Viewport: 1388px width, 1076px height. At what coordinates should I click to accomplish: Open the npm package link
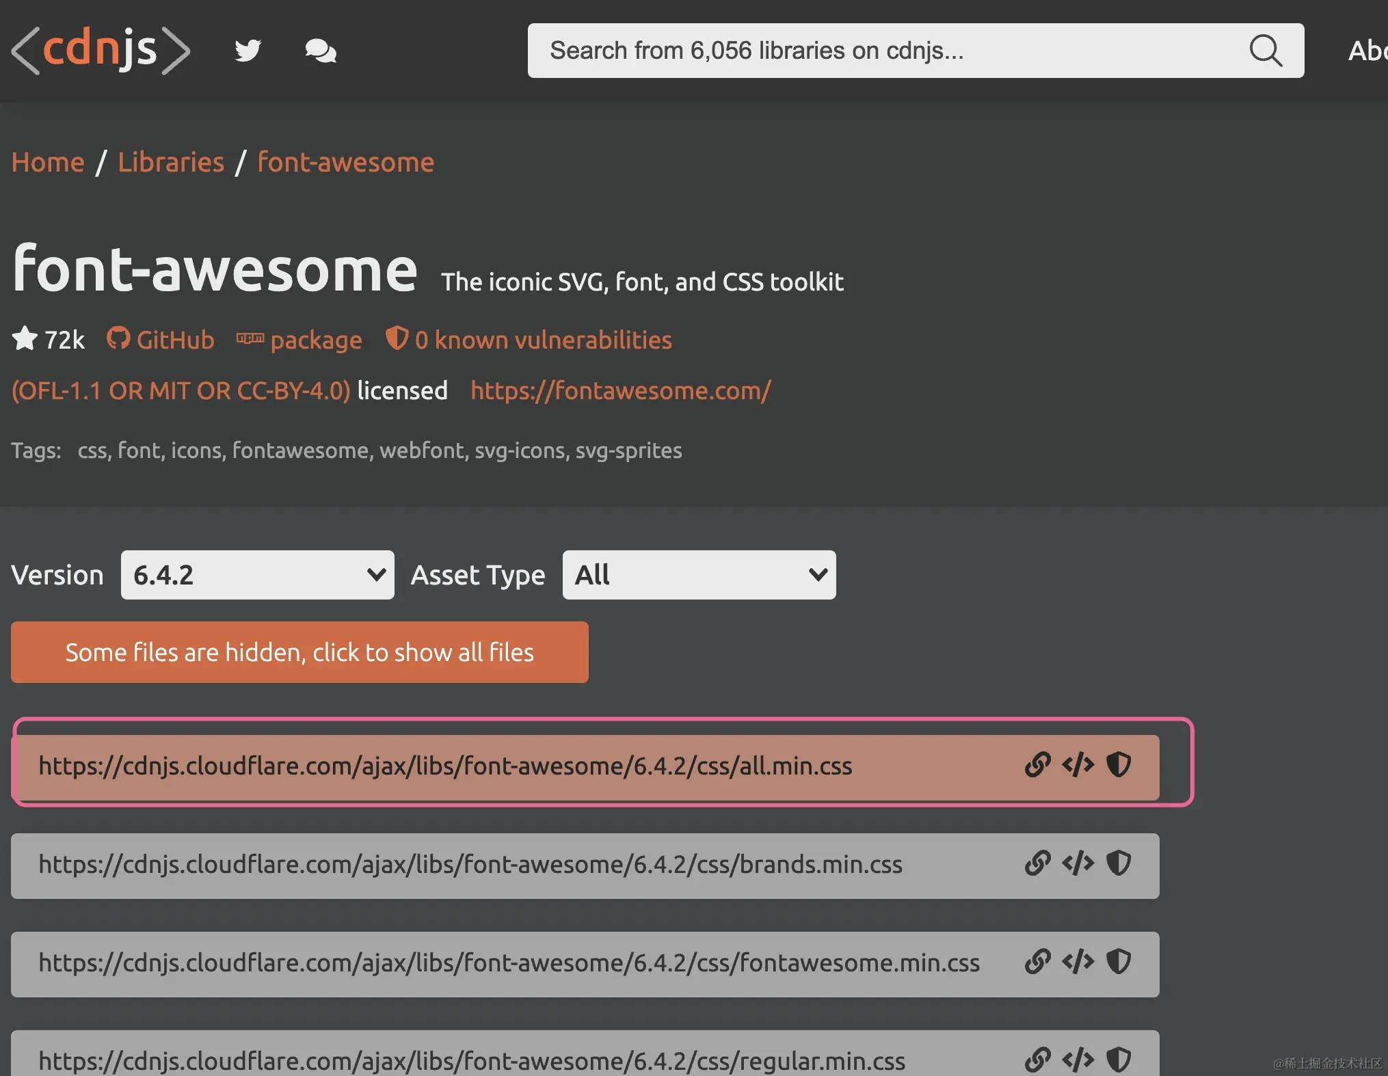point(299,340)
